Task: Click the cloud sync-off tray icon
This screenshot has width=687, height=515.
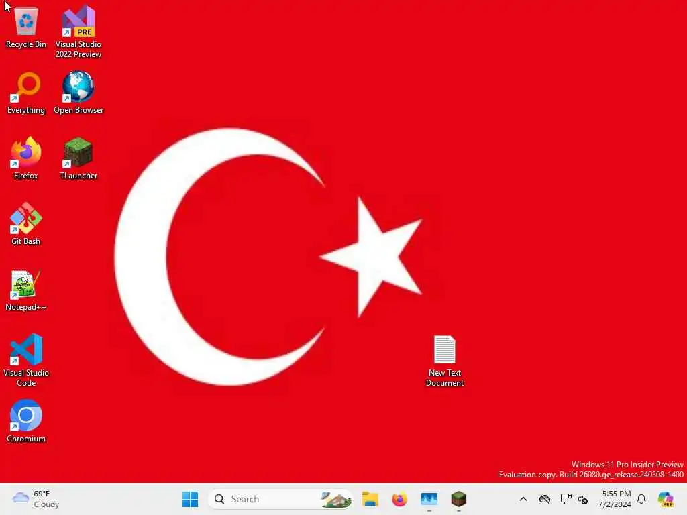Action: click(545, 499)
